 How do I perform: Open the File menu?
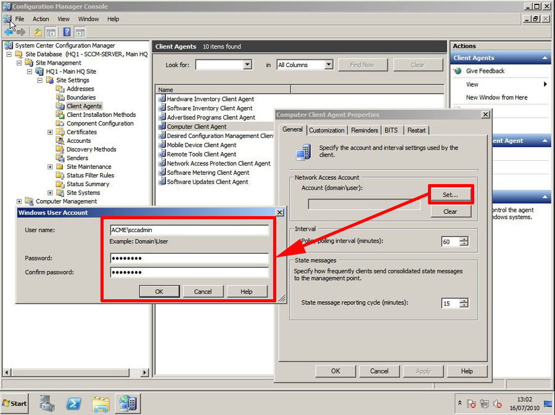[x=20, y=18]
